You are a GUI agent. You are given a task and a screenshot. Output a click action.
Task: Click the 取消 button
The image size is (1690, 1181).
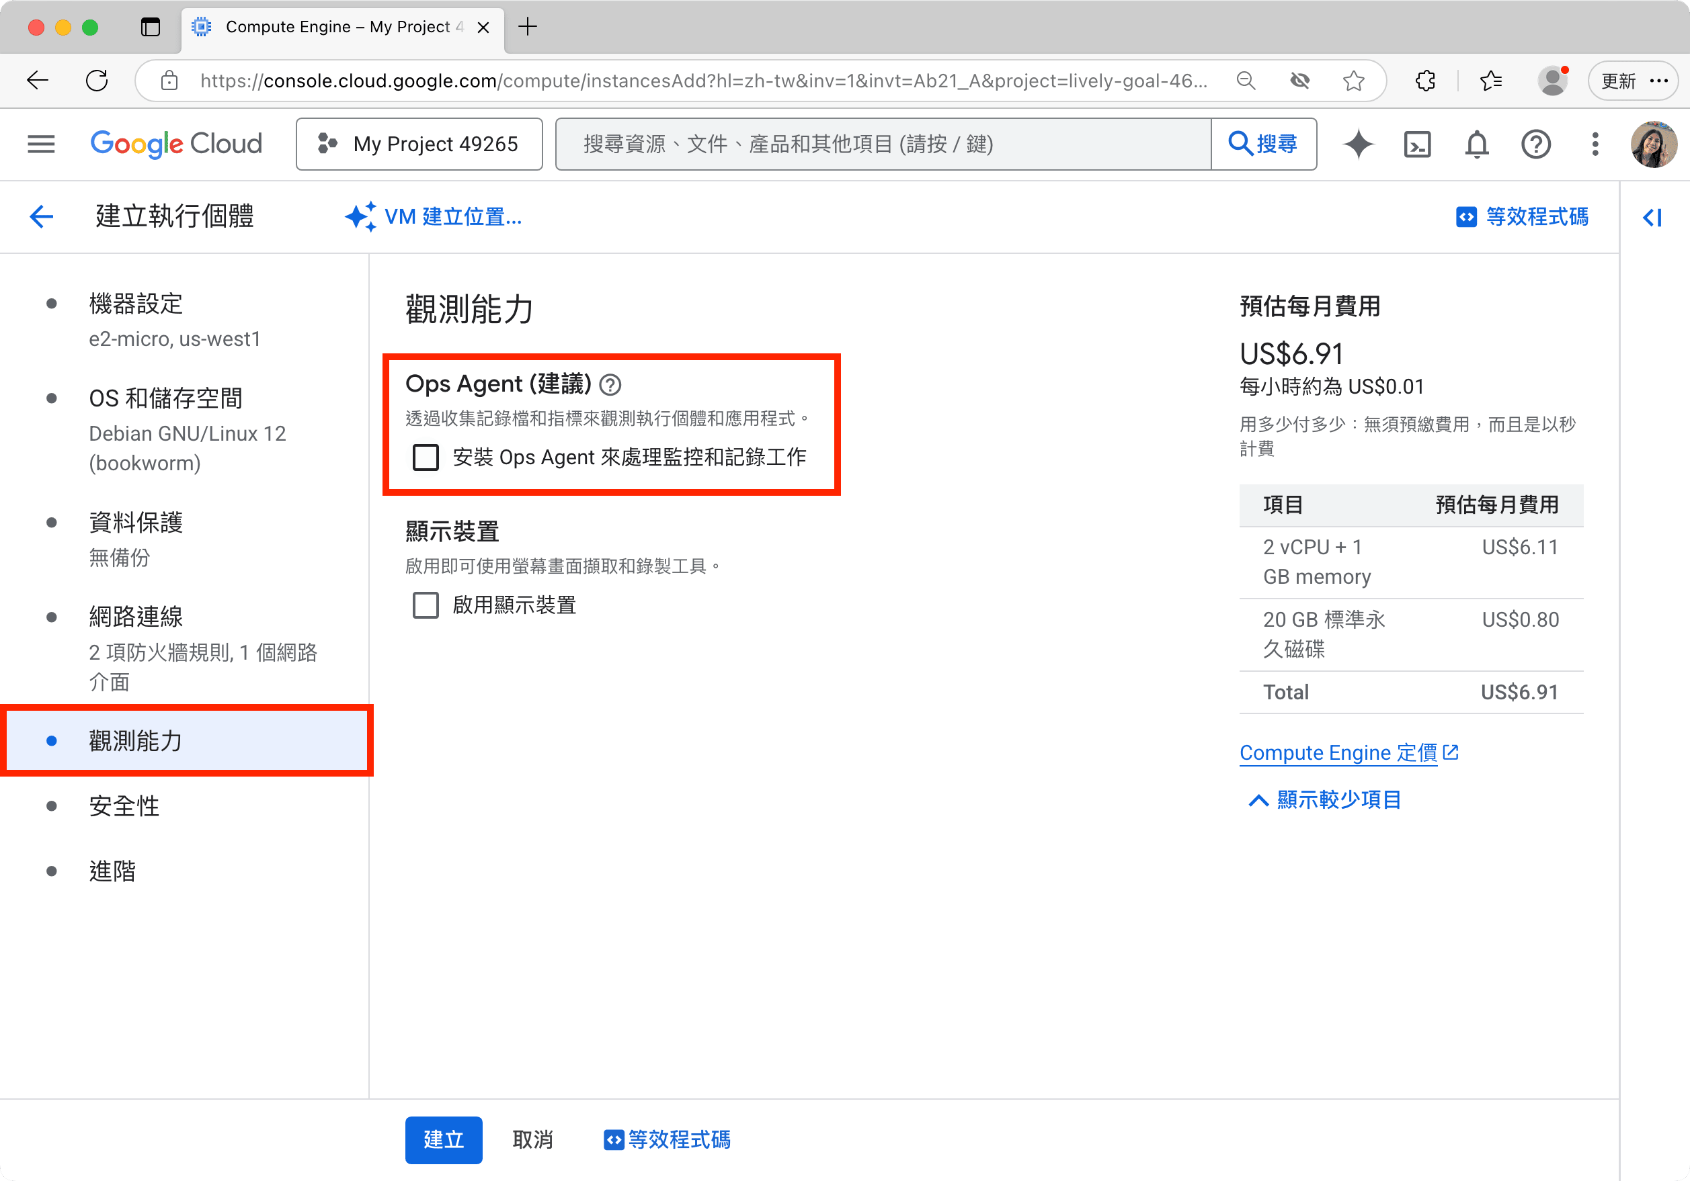point(532,1140)
